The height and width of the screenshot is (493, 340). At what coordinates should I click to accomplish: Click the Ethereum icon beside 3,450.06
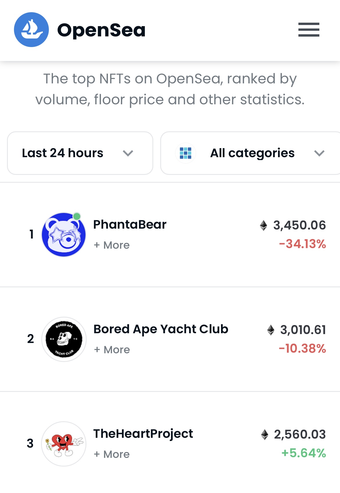point(264,225)
